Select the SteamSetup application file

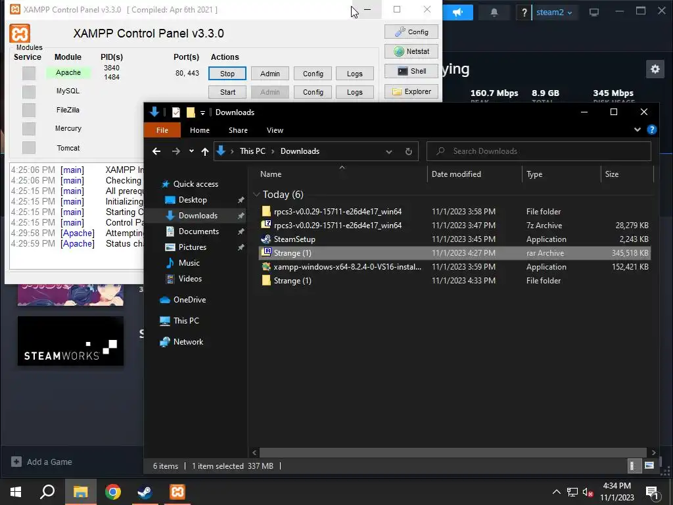[x=294, y=239]
